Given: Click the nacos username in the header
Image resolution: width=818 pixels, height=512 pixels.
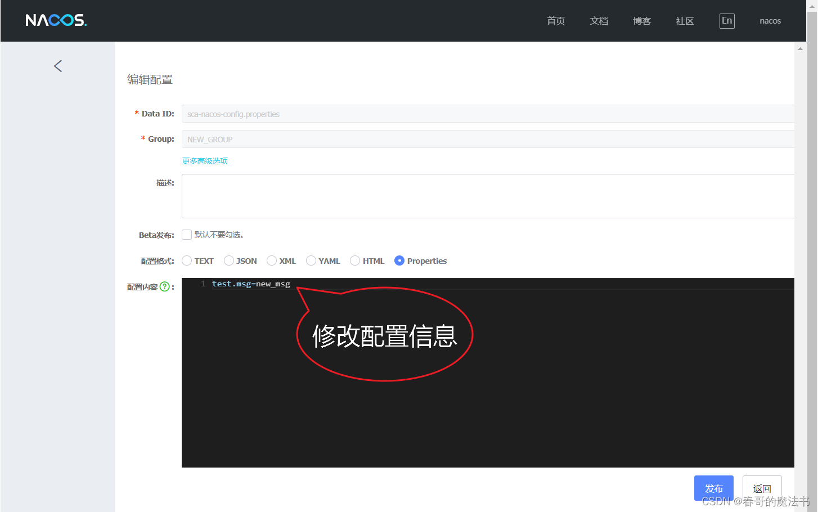Looking at the screenshot, I should [770, 21].
